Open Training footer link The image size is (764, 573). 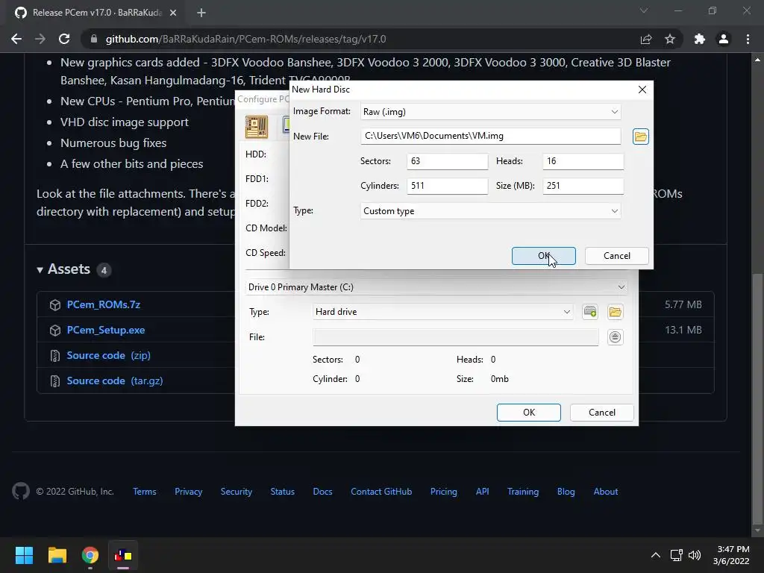point(523,492)
